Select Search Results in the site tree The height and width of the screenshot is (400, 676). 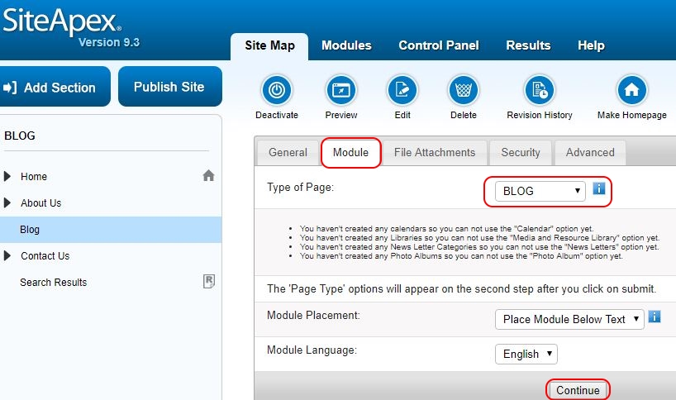click(54, 283)
